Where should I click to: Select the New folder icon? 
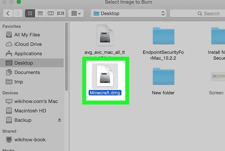(x=163, y=76)
